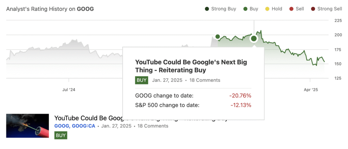The width and height of the screenshot is (348, 149).
Task: Toggle the Hold legend label
Action: (277, 9)
